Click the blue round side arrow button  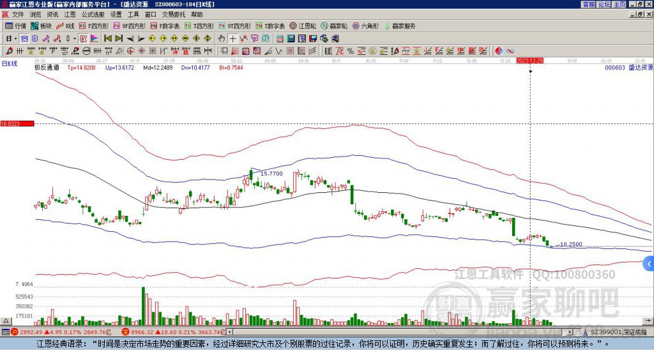[x=649, y=263]
